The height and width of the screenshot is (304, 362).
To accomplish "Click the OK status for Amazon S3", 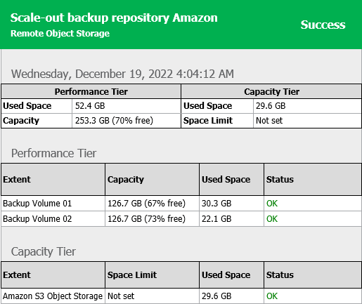I will pos(272,296).
